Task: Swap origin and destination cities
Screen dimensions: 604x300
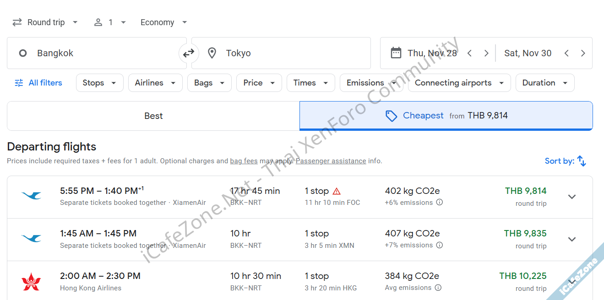Action: [x=189, y=54]
